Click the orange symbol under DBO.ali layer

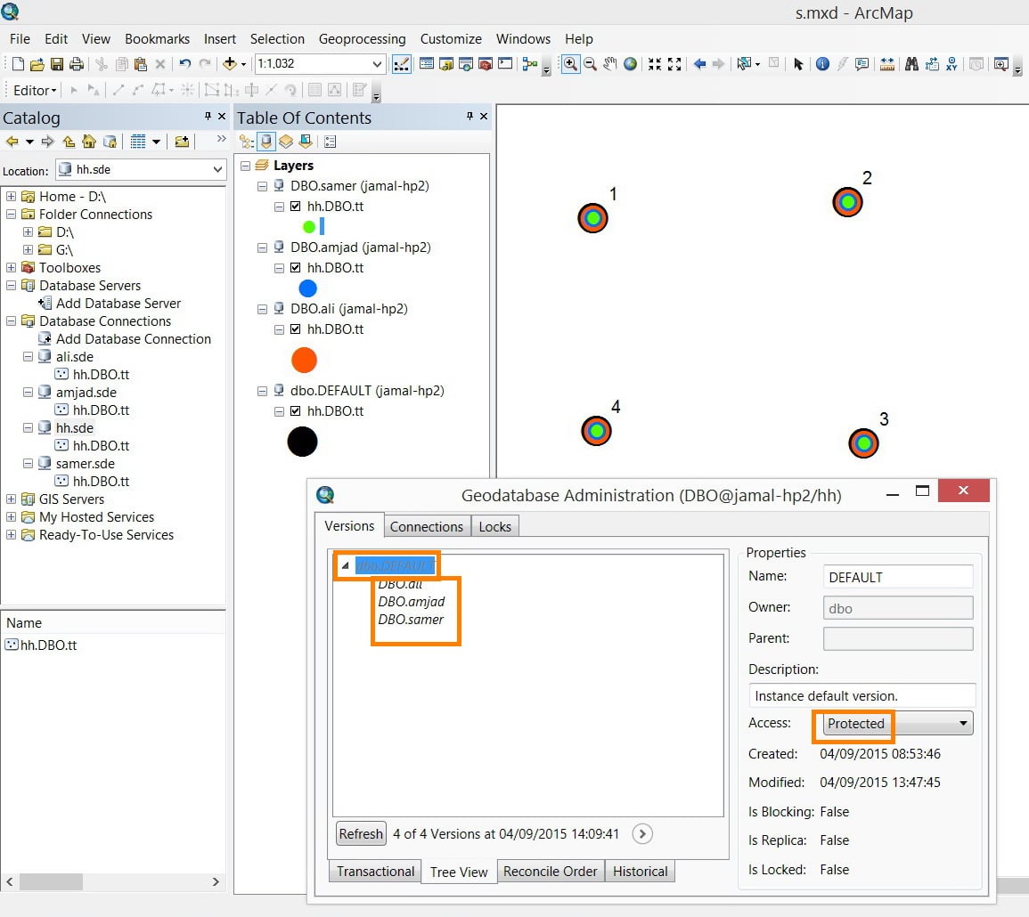(304, 360)
